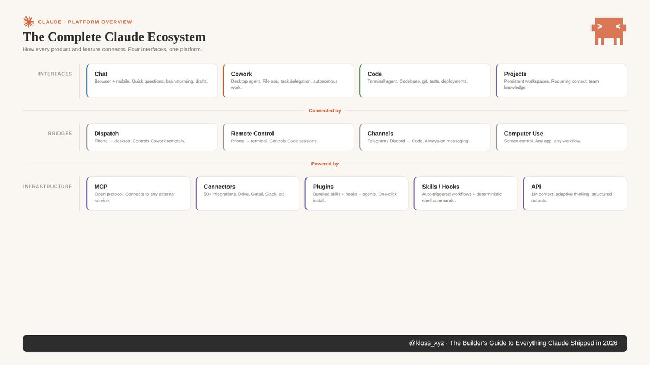Click the INFRASTRUCTURE row label
The width and height of the screenshot is (650, 365).
click(48, 187)
